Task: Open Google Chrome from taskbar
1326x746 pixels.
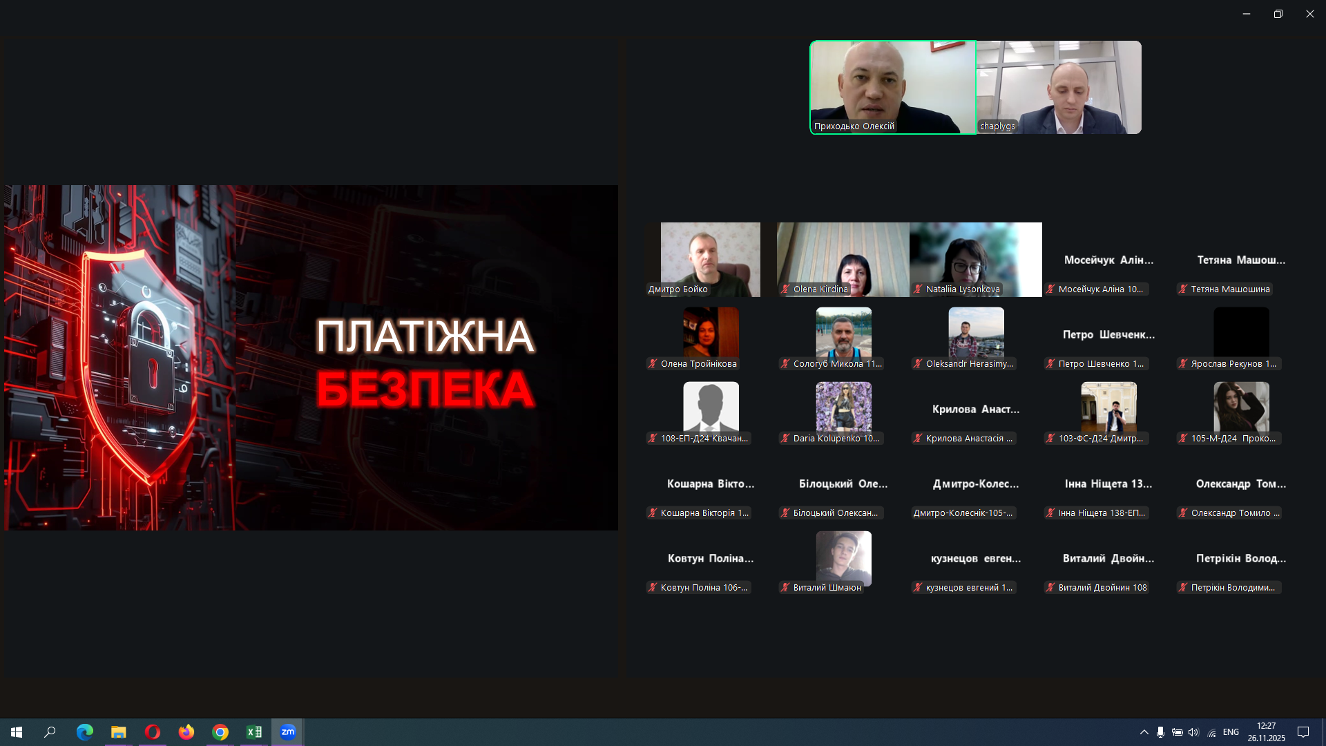Action: pos(220,732)
